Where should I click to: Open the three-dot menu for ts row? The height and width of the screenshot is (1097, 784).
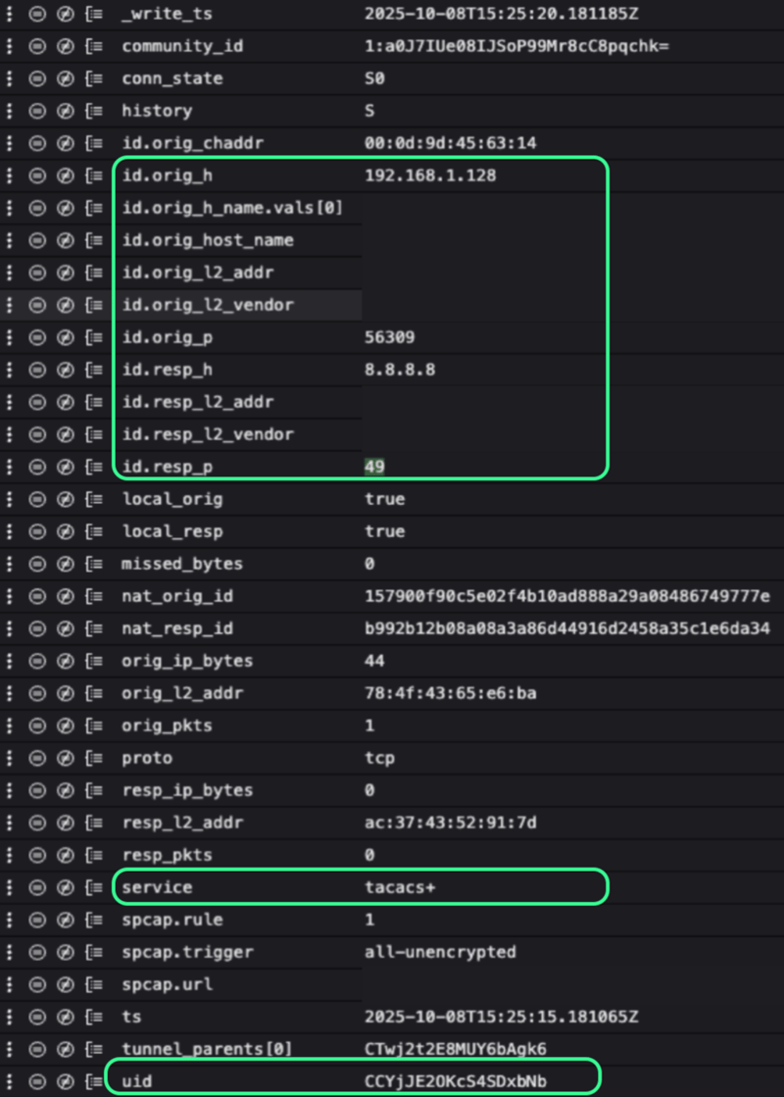tap(11, 1017)
